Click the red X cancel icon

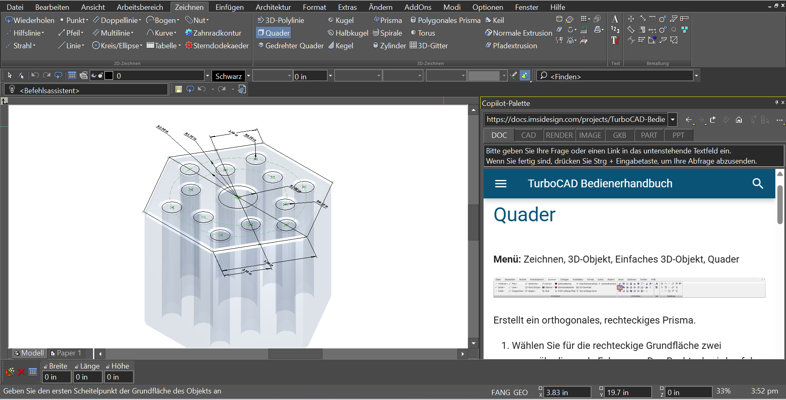tap(21, 372)
